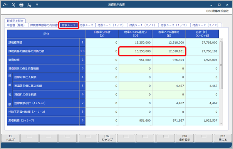Click the 旧税率分小計 [X] column header
The image size is (233, 149).
[102, 34]
